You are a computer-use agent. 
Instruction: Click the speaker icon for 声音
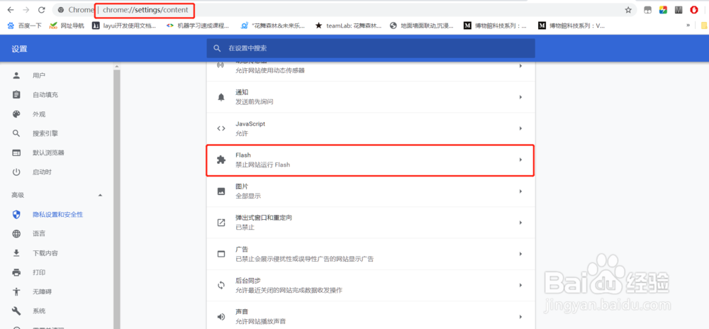pyautogui.click(x=221, y=317)
